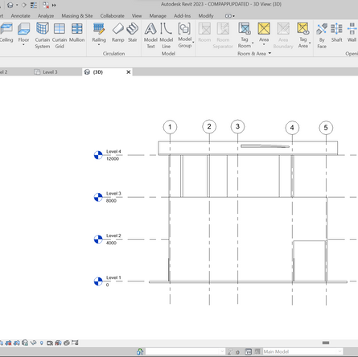Click the Thin Lines icon in quick access toolbar
The image size is (358, 357).
click(34, 5)
